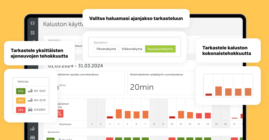Click day 7 column label

click(145, 124)
